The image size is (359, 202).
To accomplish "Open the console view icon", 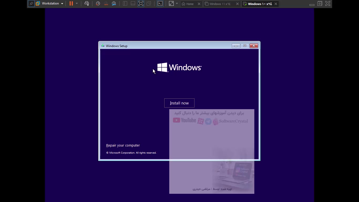I will [x=160, y=4].
